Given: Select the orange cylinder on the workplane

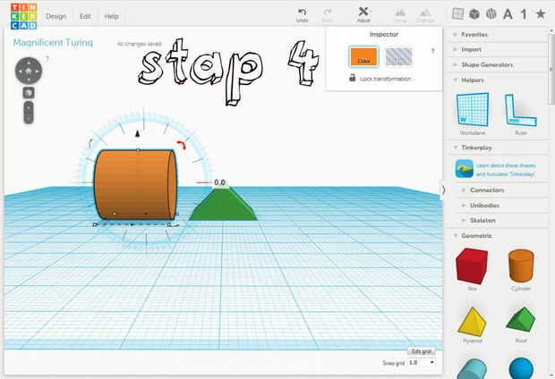Looking at the screenshot, I should click(x=135, y=184).
